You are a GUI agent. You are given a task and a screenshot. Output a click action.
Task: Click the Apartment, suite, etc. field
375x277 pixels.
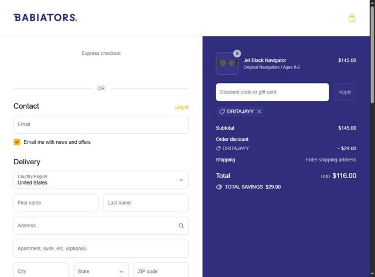[x=101, y=248]
